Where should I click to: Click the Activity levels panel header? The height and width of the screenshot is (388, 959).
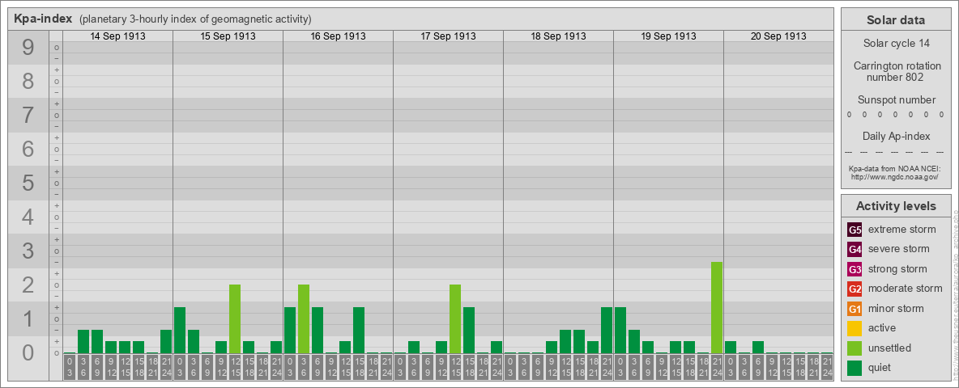click(896, 206)
